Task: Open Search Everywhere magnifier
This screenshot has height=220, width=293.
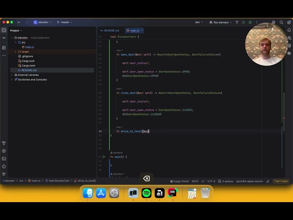Action: click(x=281, y=22)
